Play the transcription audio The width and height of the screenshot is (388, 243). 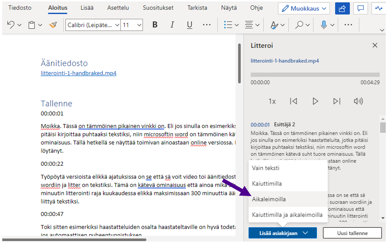pos(315,101)
